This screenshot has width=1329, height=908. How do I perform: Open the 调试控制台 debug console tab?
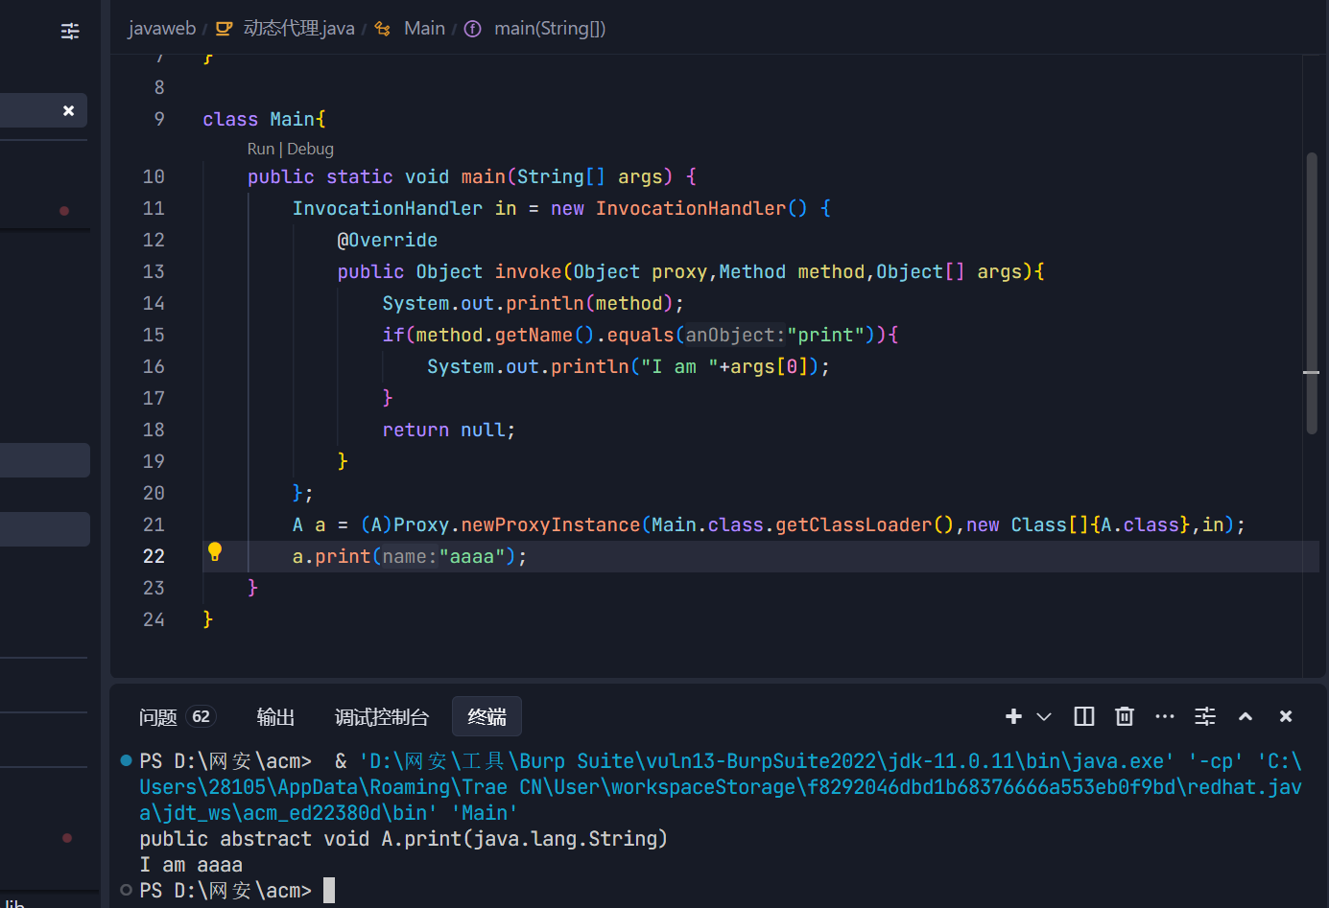pos(382,717)
